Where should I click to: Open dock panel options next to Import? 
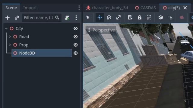coord(79,8)
